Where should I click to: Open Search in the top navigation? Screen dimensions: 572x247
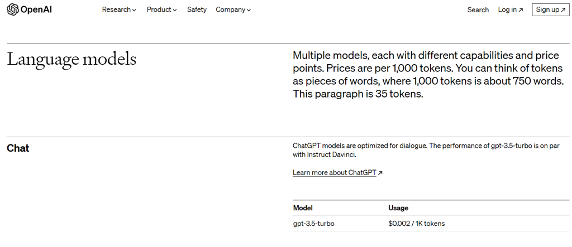click(478, 9)
